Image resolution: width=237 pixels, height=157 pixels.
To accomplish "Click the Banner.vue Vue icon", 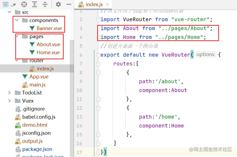I will pos(32,28).
